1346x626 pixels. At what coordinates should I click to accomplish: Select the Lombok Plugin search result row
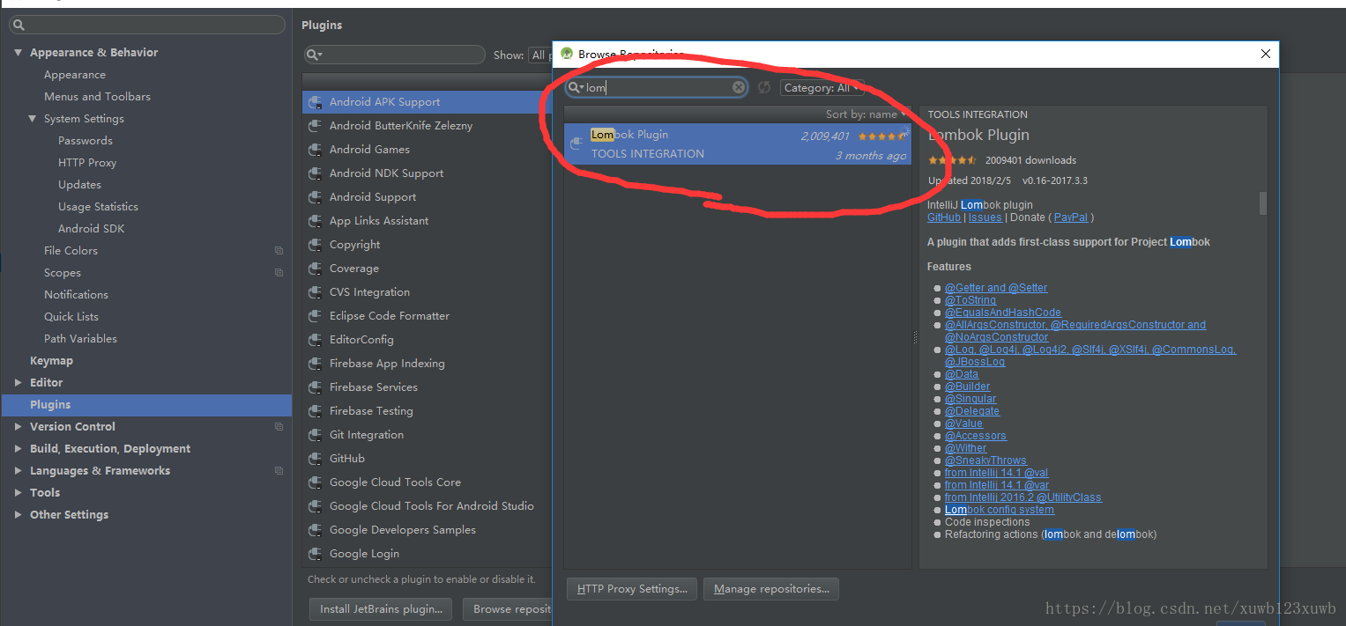coord(738,144)
